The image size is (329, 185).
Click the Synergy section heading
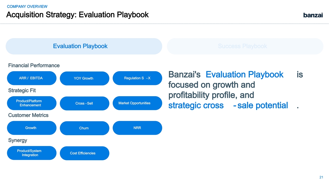click(x=18, y=140)
